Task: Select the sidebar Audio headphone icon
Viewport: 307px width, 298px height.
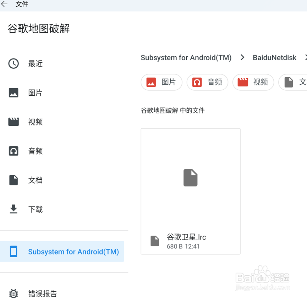Action: point(13,151)
